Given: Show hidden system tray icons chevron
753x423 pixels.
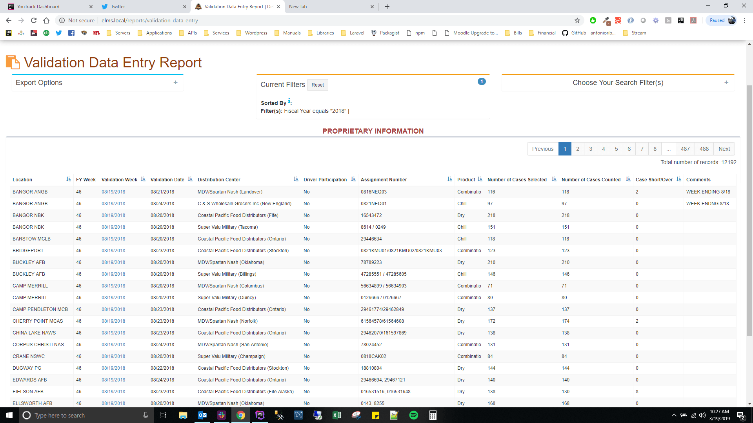Looking at the screenshot, I should tap(674, 415).
